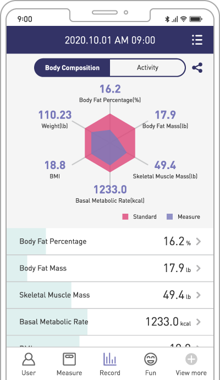Switch toggle to Body Composition
220x380 pixels.
(x=72, y=68)
